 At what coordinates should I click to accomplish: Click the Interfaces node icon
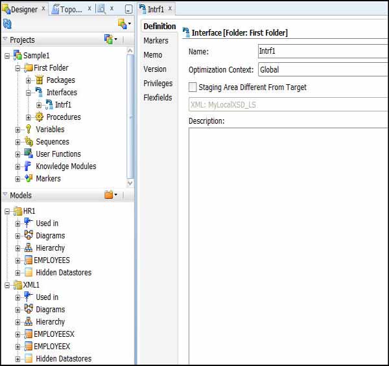point(39,92)
